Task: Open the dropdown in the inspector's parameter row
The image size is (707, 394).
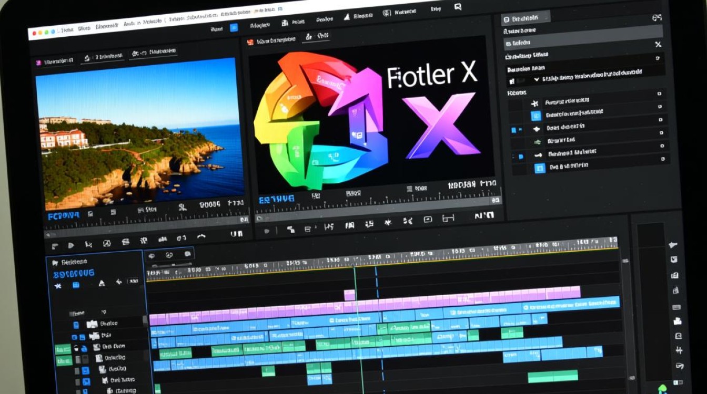Action: pyautogui.click(x=536, y=79)
